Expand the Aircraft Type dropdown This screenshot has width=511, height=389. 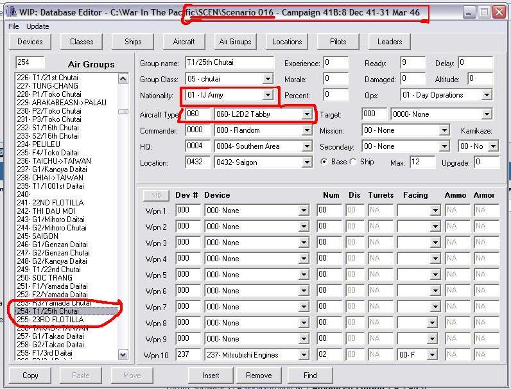[x=307, y=114]
